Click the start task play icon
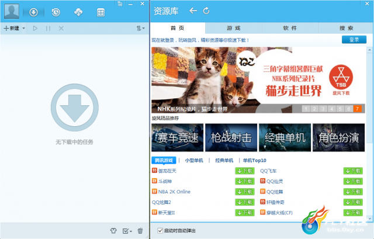 point(35,29)
